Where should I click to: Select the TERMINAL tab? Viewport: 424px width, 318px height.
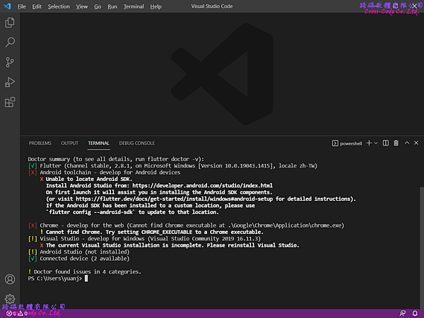click(x=98, y=143)
